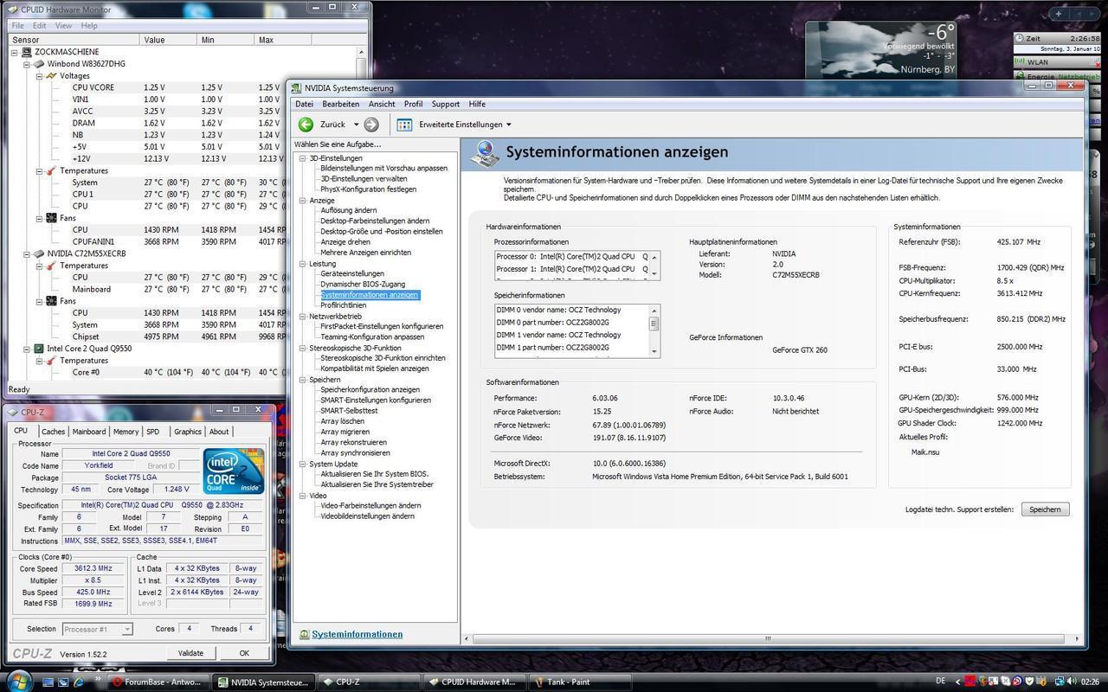
Task: Select Aktualisieren Sie Ihr System BIOS
Action: pyautogui.click(x=374, y=474)
